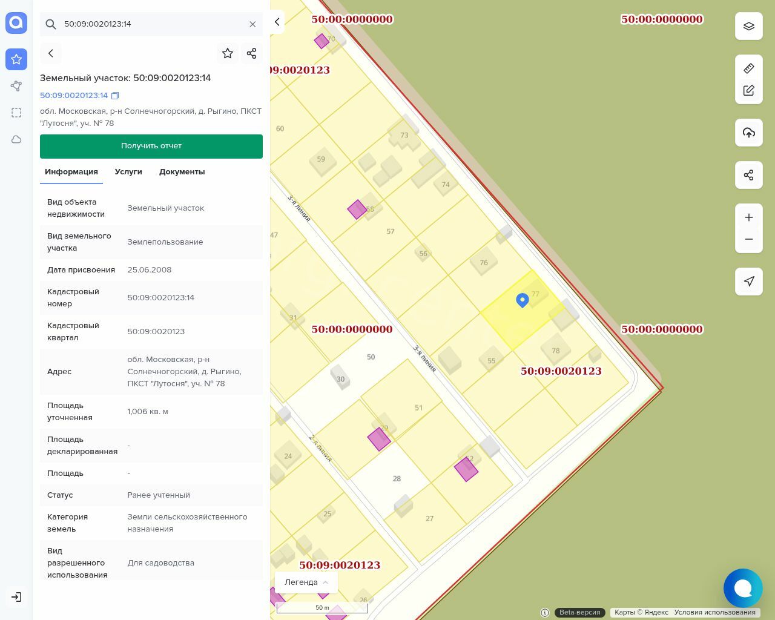775x620 pixels.
Task: Click cadastral number link 50:09:0020123:14
Action: (74, 96)
